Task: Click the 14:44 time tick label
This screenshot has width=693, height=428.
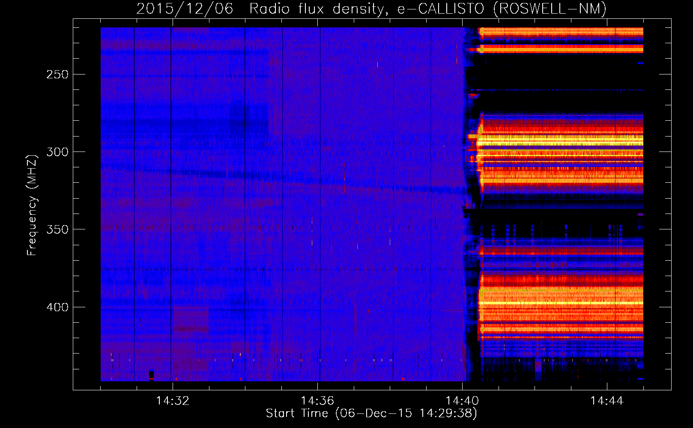Action: tap(607, 401)
